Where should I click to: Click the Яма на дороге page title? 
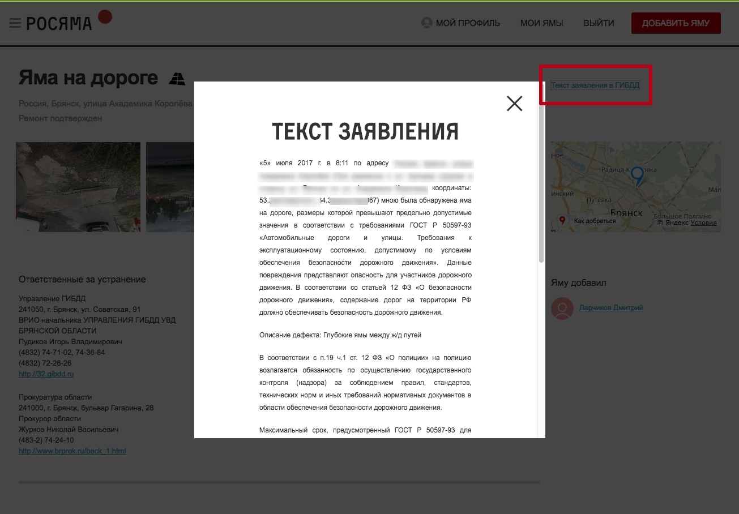pyautogui.click(x=88, y=78)
